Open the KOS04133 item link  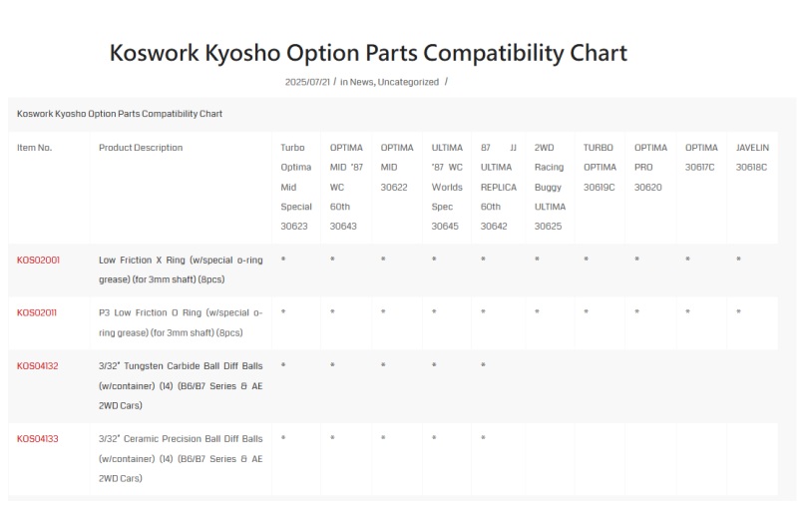38,439
